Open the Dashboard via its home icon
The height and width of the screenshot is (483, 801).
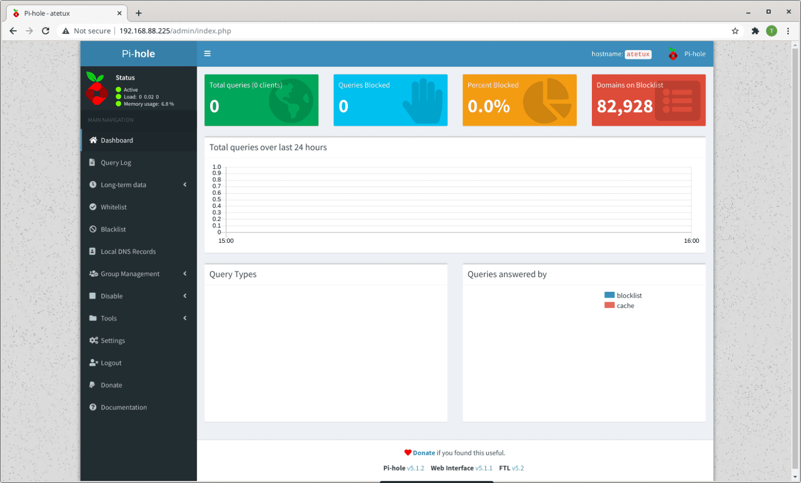94,140
